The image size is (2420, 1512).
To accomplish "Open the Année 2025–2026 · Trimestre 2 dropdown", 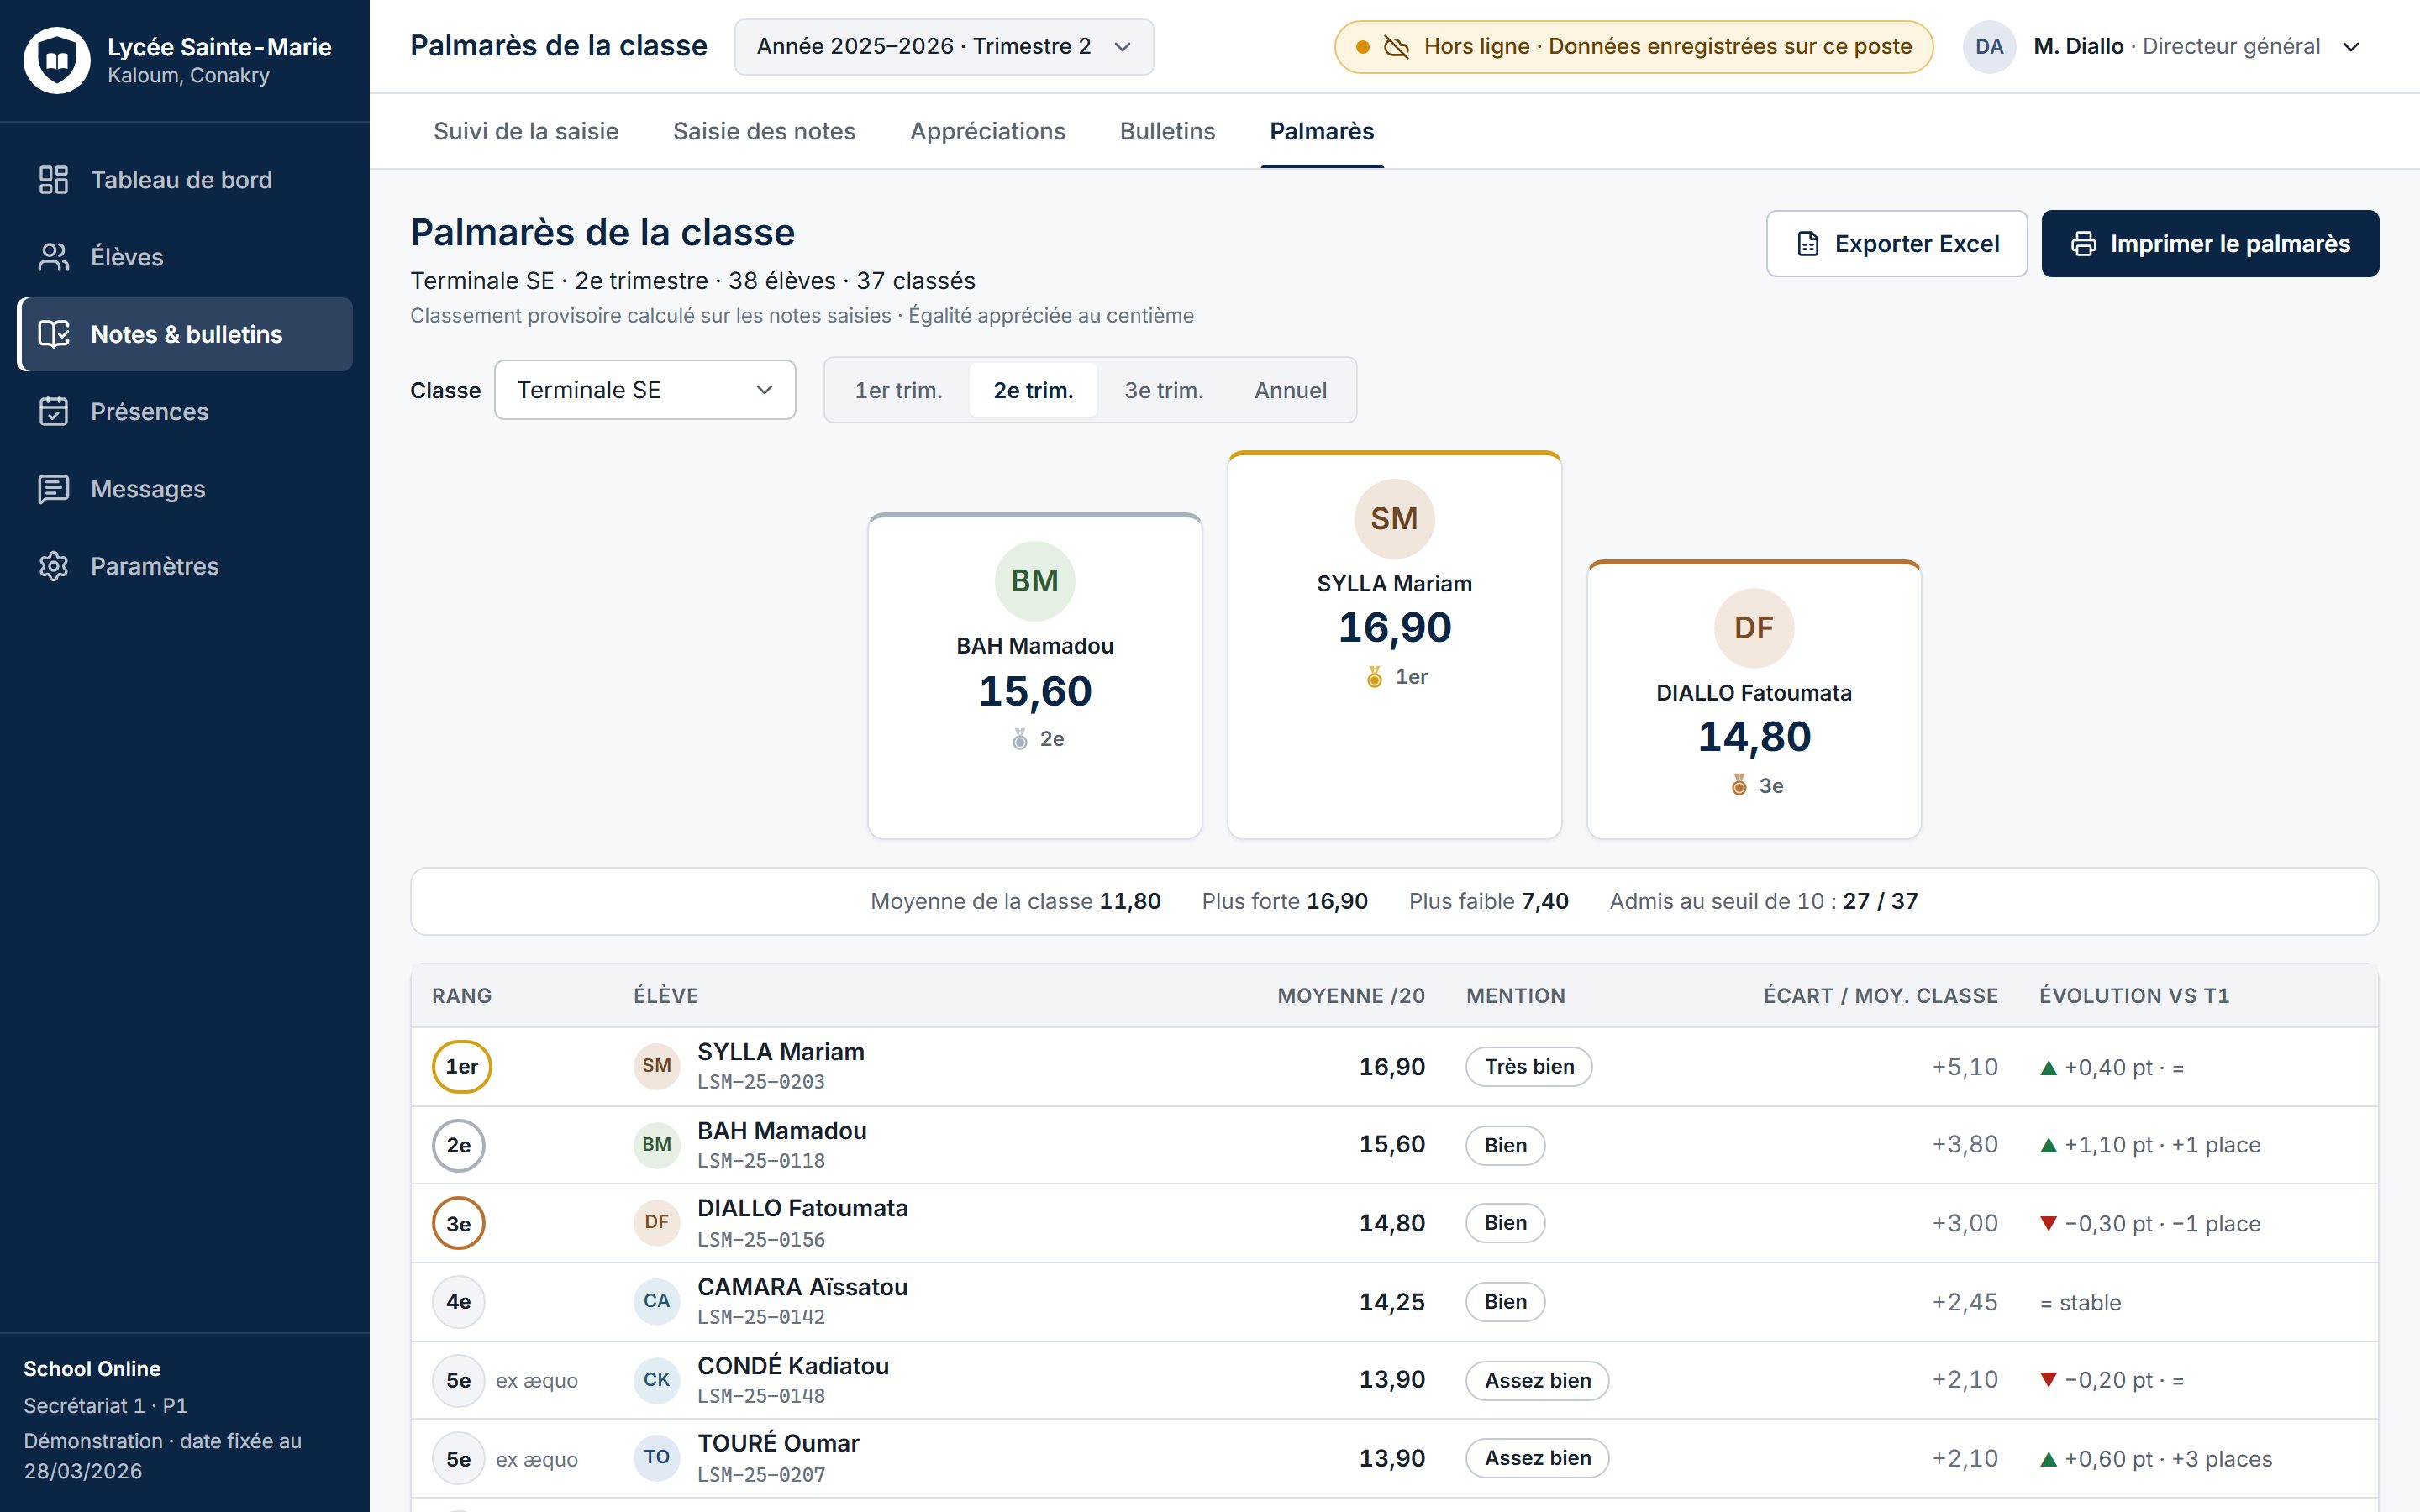I will [x=944, y=47].
